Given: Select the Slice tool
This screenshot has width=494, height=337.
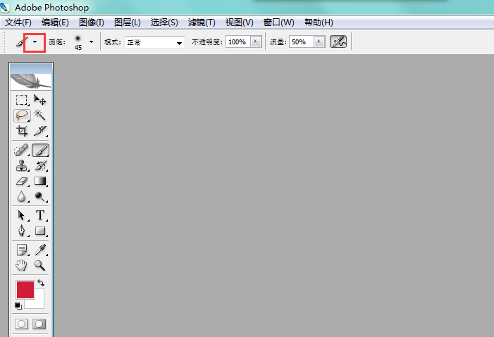Looking at the screenshot, I should [40, 131].
